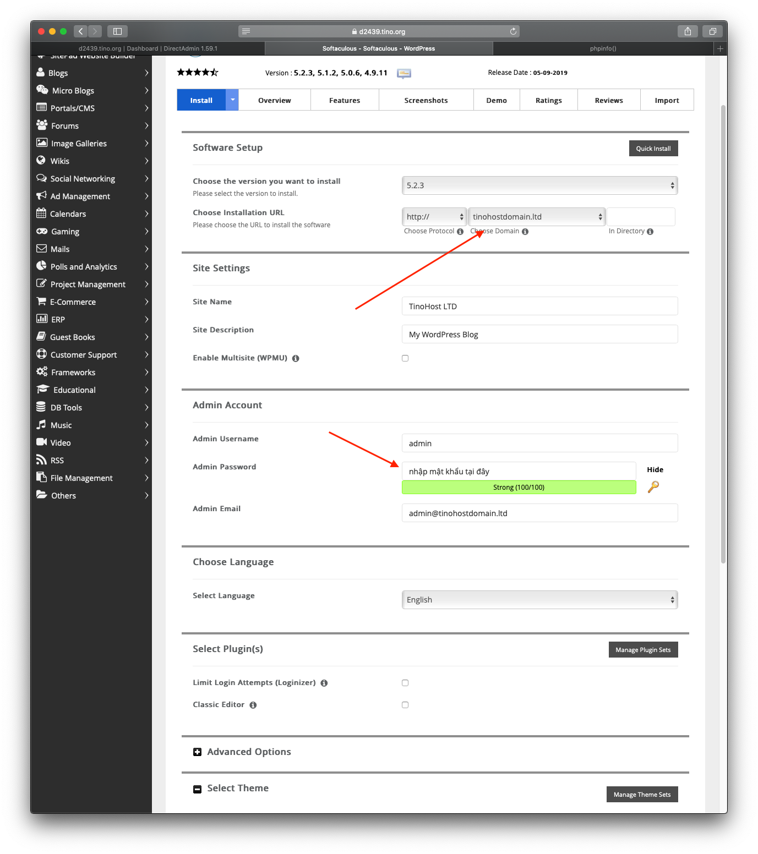758x854 pixels.
Task: Switch to the Features tab
Action: (x=345, y=100)
